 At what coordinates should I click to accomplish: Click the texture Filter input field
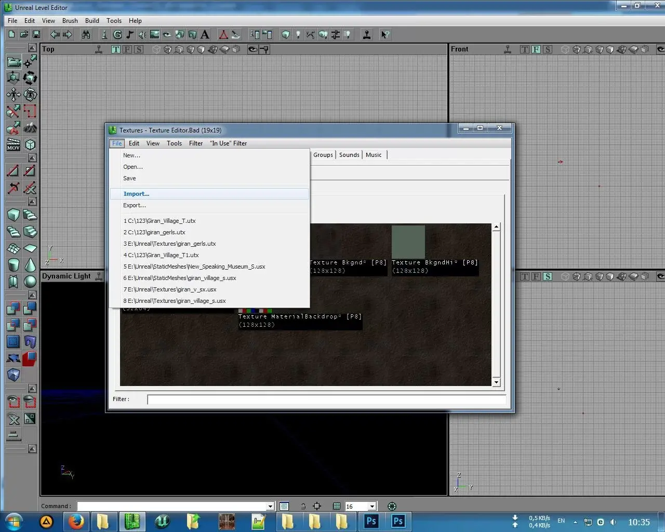(x=326, y=400)
